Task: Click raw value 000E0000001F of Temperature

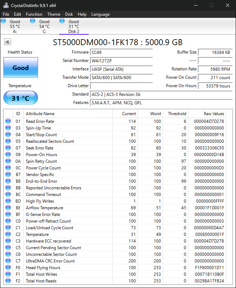Action: click(x=209, y=234)
